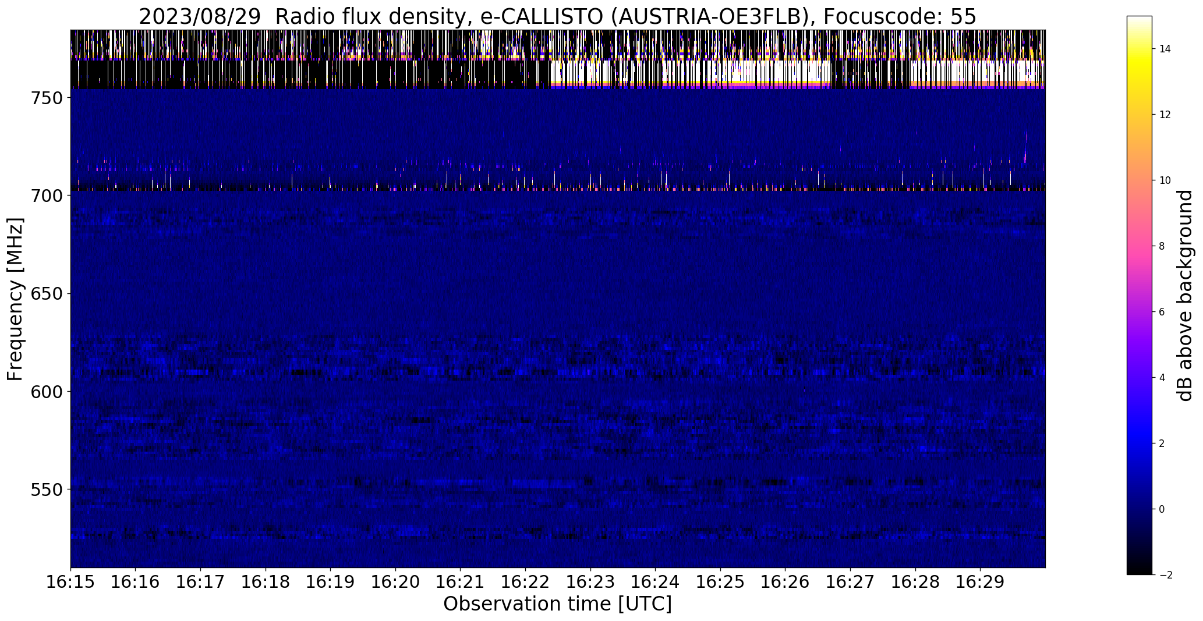Select the '16:24' time axis label

pyautogui.click(x=655, y=582)
